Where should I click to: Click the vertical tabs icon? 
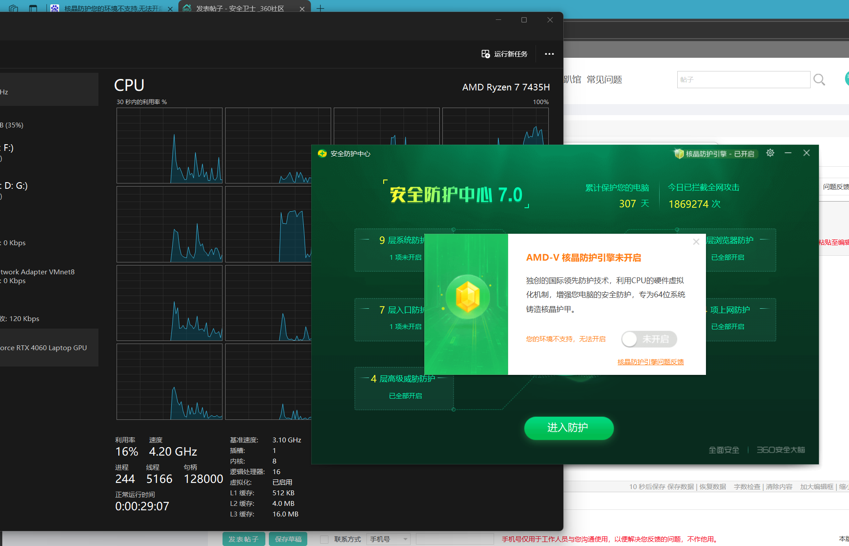coord(33,8)
